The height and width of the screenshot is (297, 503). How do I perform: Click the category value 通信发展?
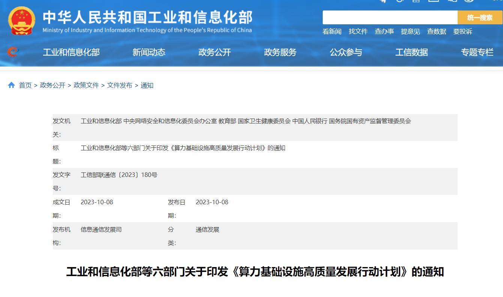(207, 229)
